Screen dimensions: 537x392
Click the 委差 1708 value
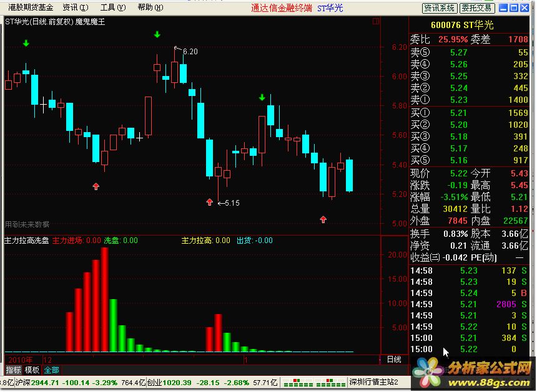(518, 39)
